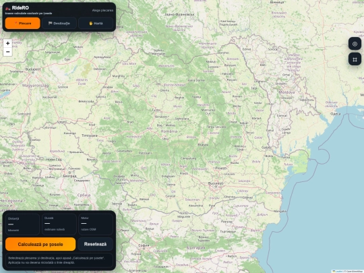Open the Leaflet attribution link
This screenshot has width=364, height=273.
tap(339, 271)
